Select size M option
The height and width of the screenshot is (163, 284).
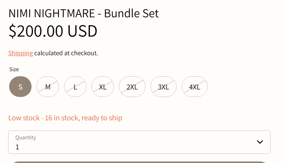48,87
